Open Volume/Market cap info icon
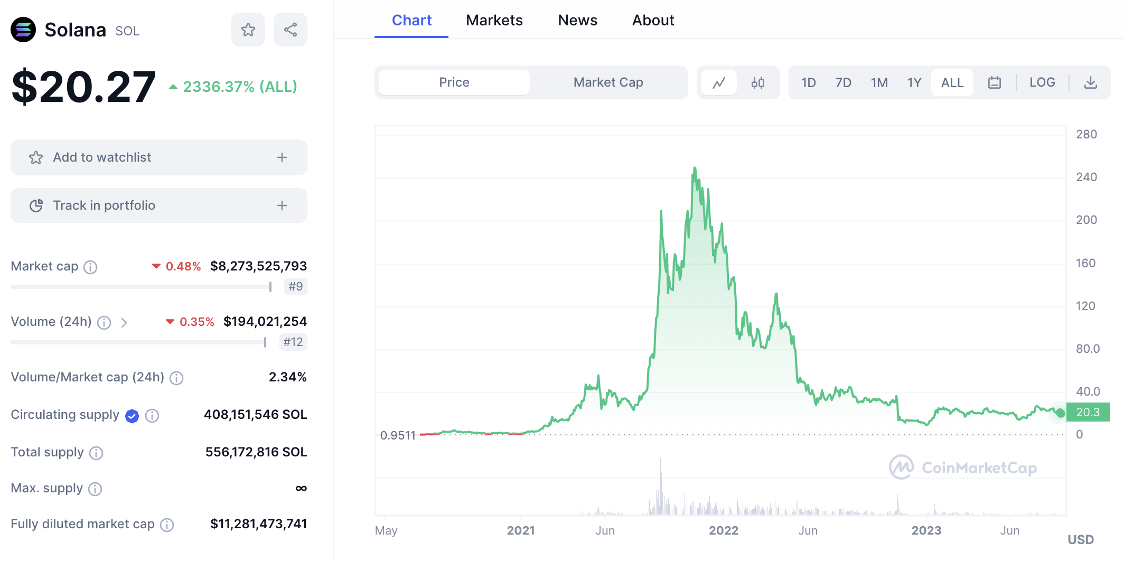The height and width of the screenshot is (561, 1124). [x=176, y=378]
